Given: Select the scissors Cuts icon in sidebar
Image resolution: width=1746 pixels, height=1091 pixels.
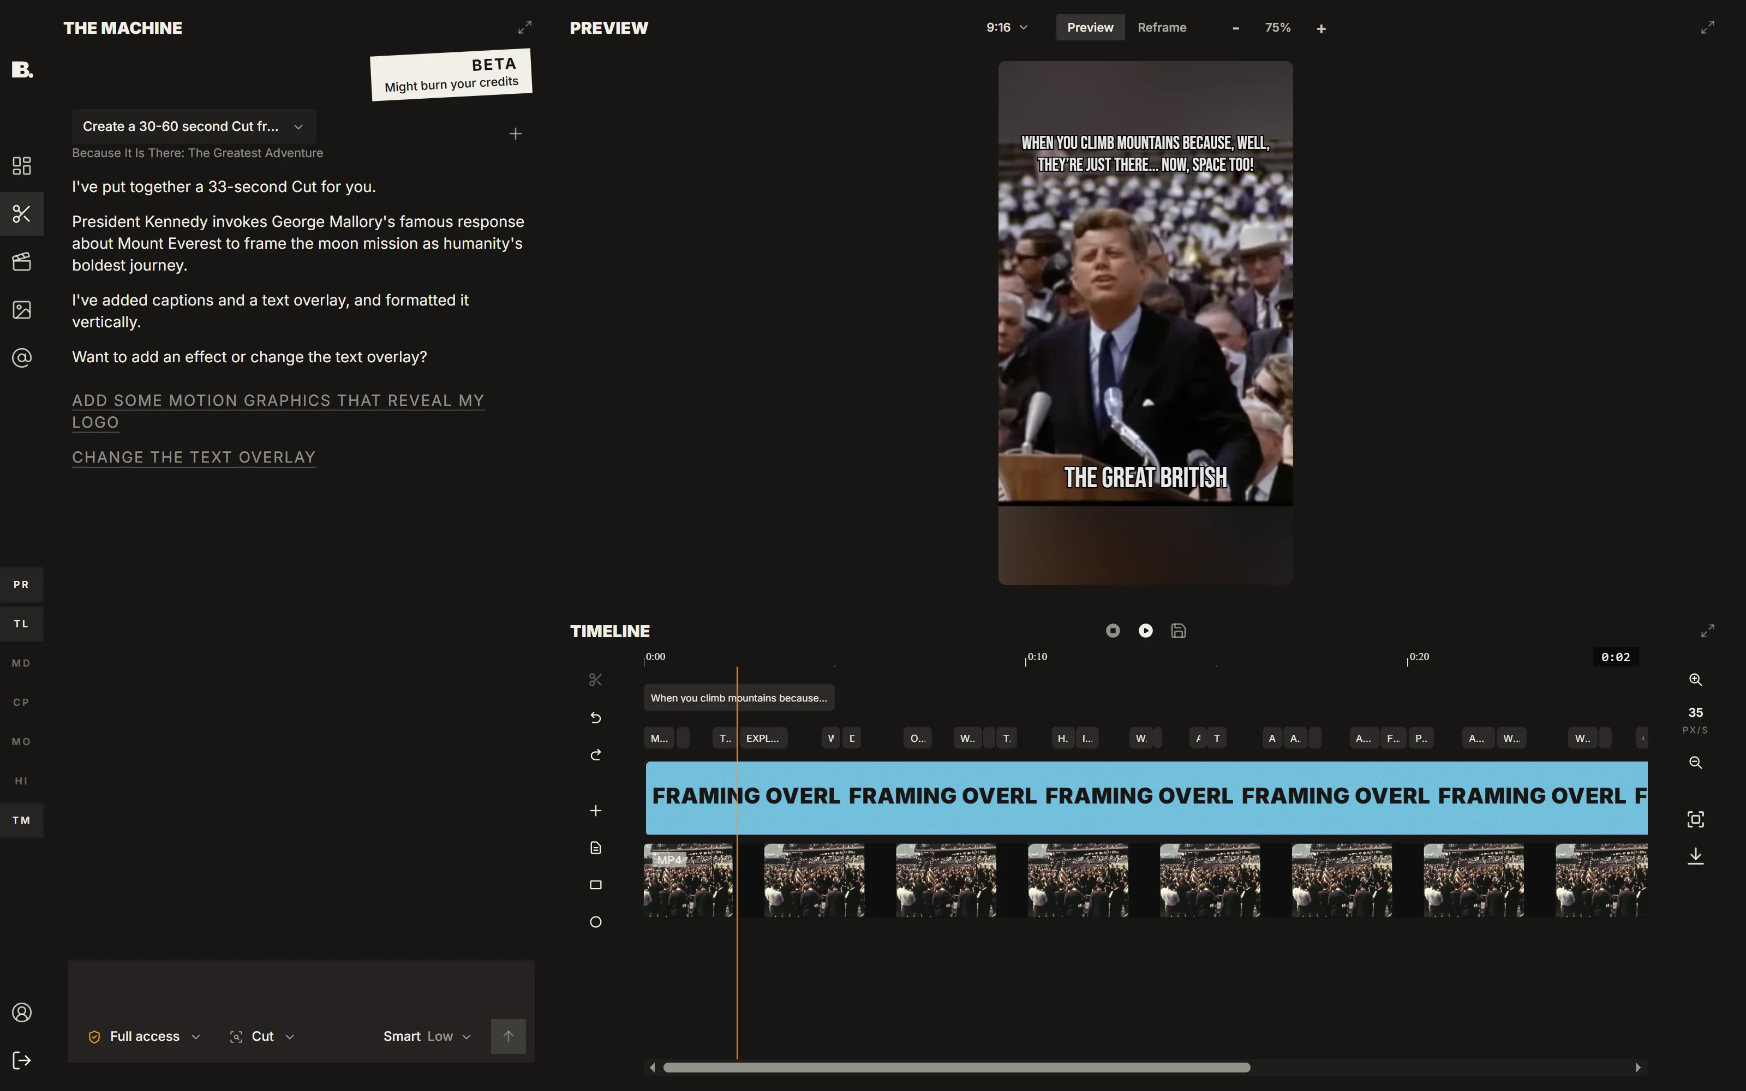Looking at the screenshot, I should click(x=22, y=214).
